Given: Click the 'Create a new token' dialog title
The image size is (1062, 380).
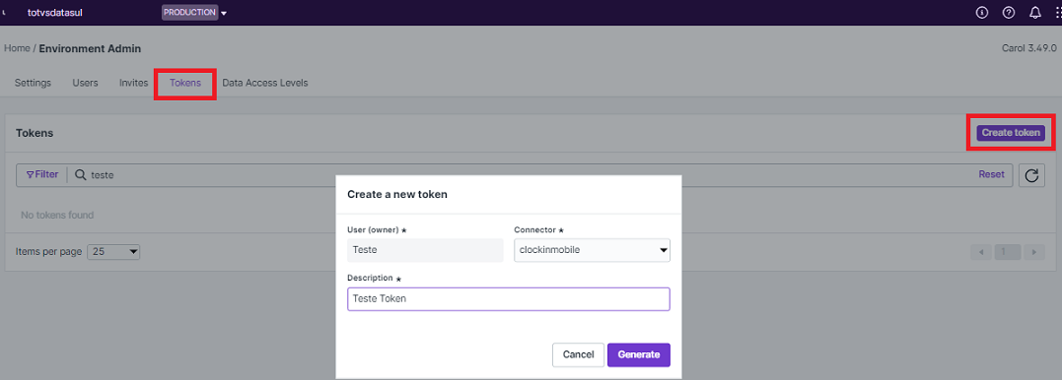Looking at the screenshot, I should [397, 194].
